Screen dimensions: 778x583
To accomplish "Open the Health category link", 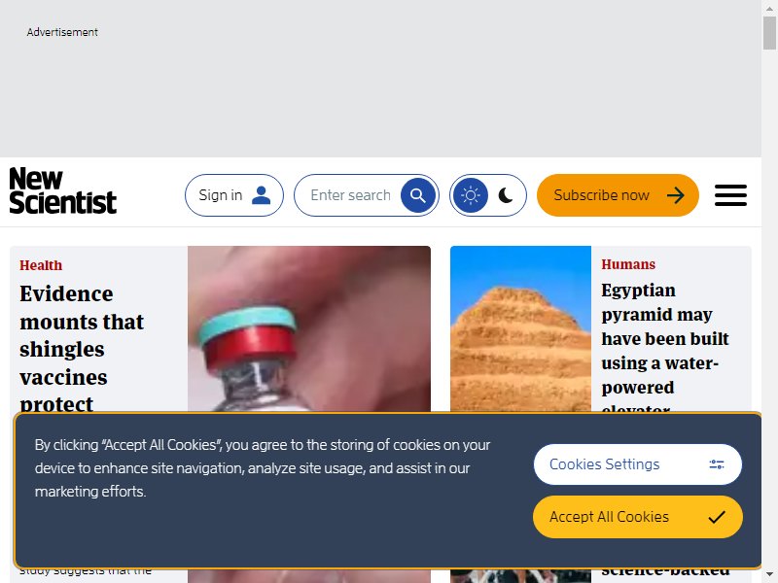I will (x=41, y=265).
